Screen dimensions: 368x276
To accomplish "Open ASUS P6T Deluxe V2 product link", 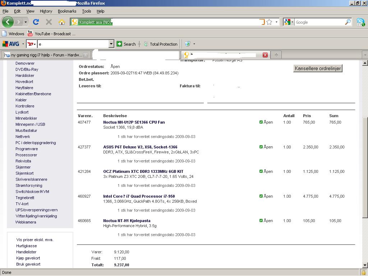I will point(140,147).
